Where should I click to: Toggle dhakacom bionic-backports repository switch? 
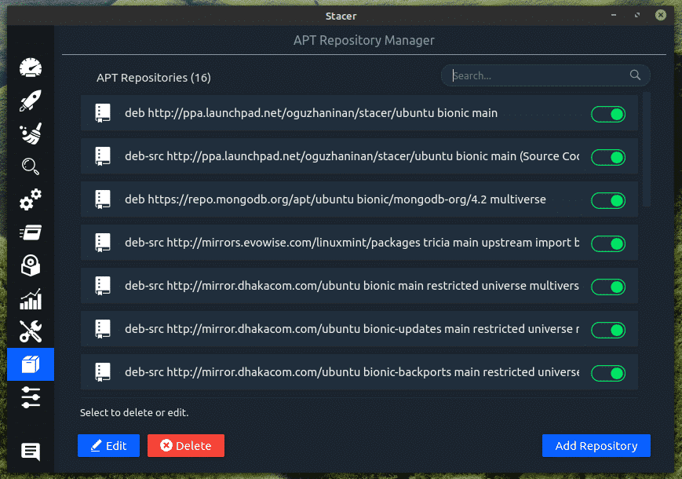pos(608,373)
